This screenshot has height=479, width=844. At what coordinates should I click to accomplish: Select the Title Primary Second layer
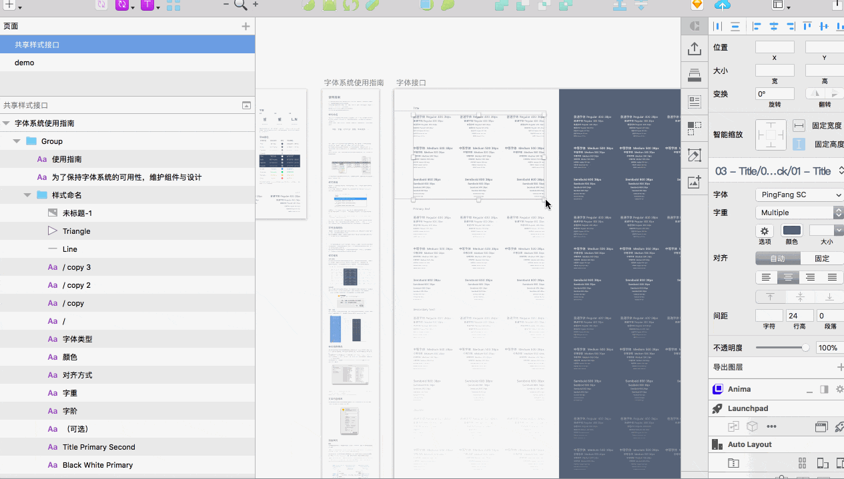pos(127,447)
